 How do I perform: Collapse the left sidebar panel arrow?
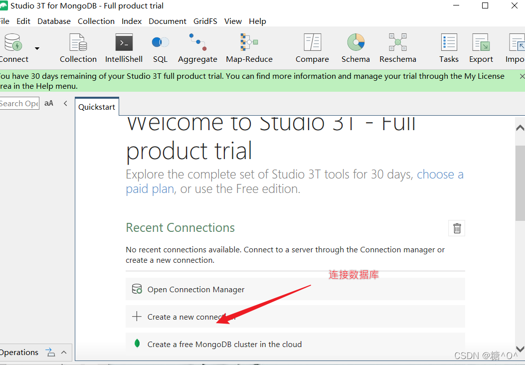coord(65,103)
